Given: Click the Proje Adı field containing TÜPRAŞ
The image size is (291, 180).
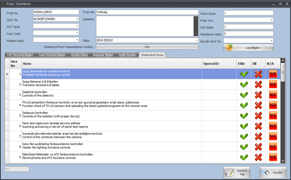Looking at the screenshot, I should 147,12.
